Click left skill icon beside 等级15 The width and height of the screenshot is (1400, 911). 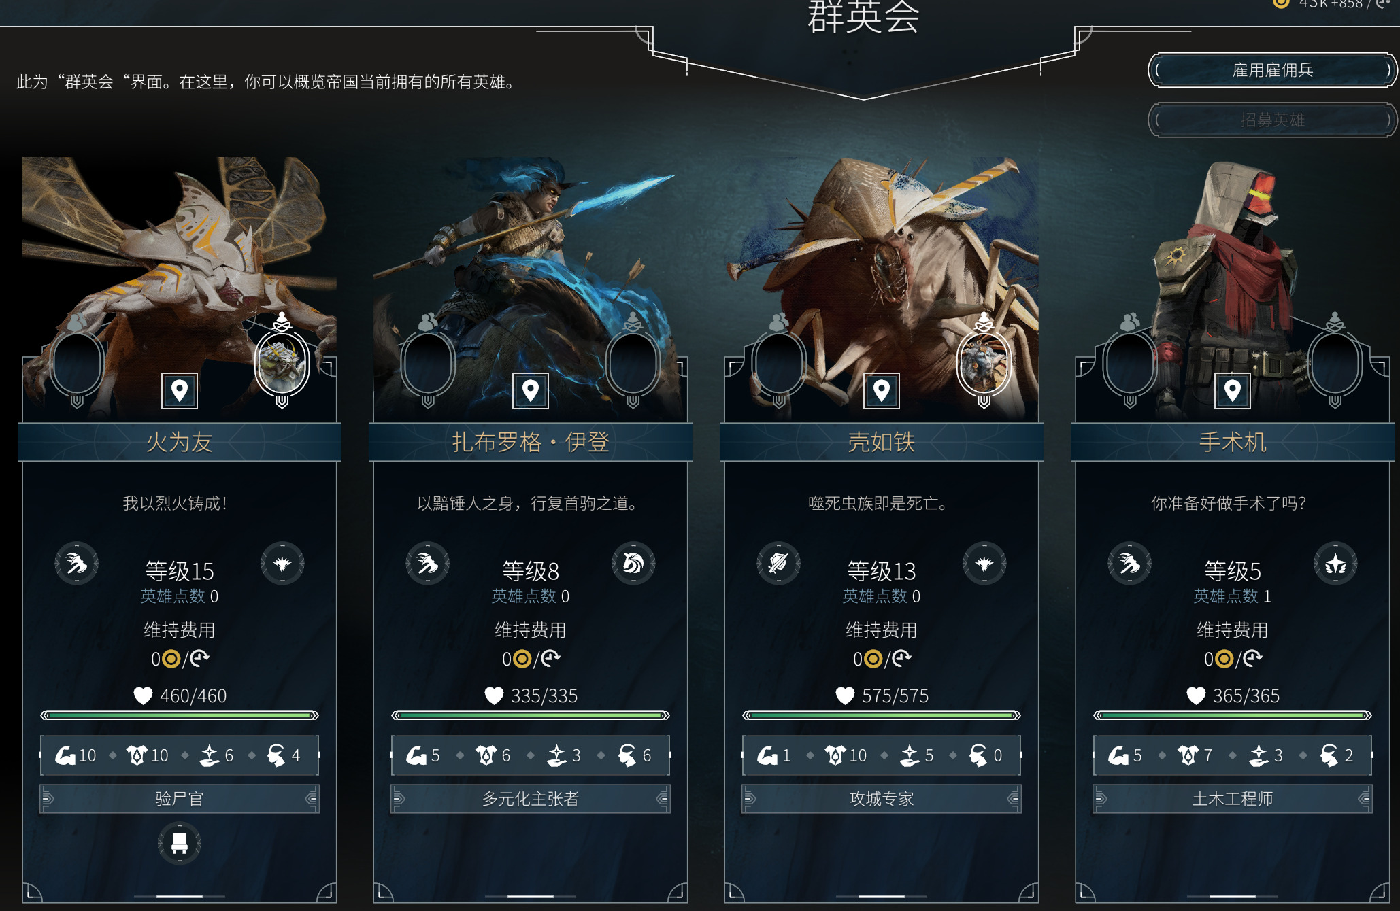coord(77,563)
